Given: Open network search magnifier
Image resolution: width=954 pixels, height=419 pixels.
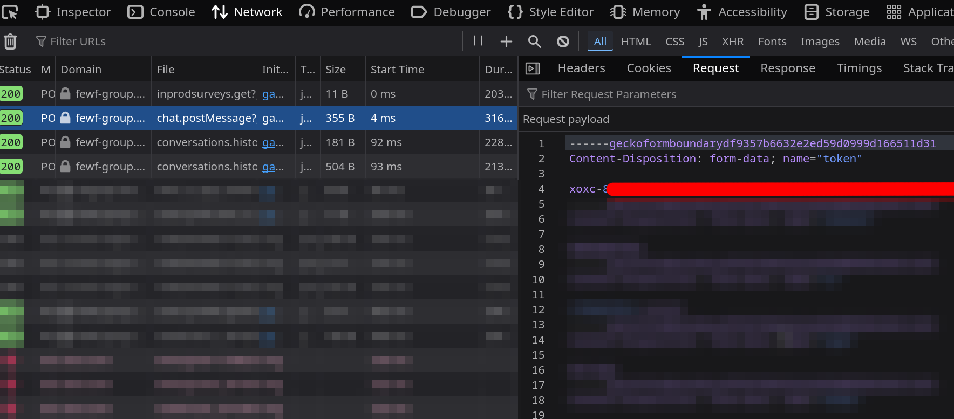Looking at the screenshot, I should tap(534, 42).
